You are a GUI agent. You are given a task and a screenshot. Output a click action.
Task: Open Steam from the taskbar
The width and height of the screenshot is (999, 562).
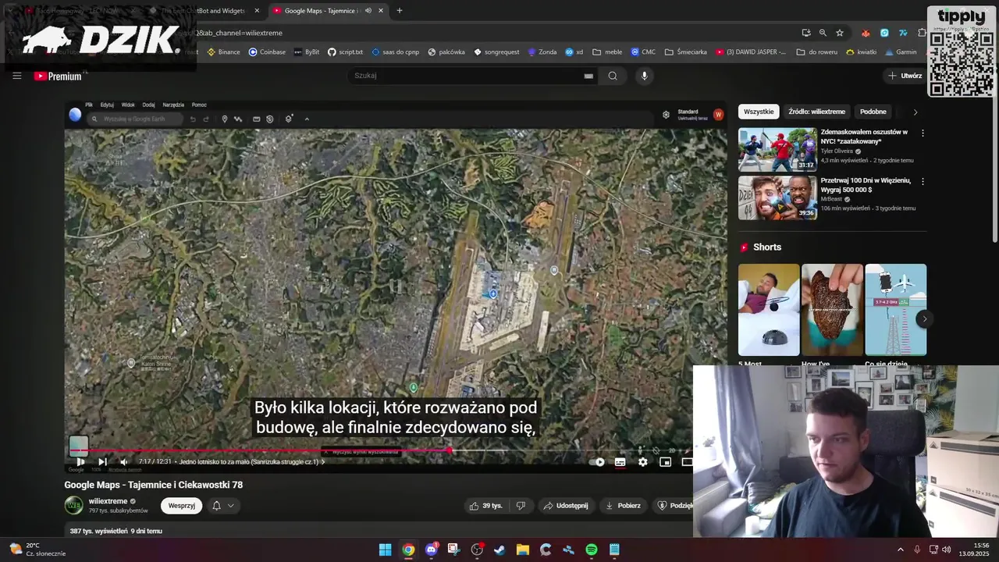point(499,550)
